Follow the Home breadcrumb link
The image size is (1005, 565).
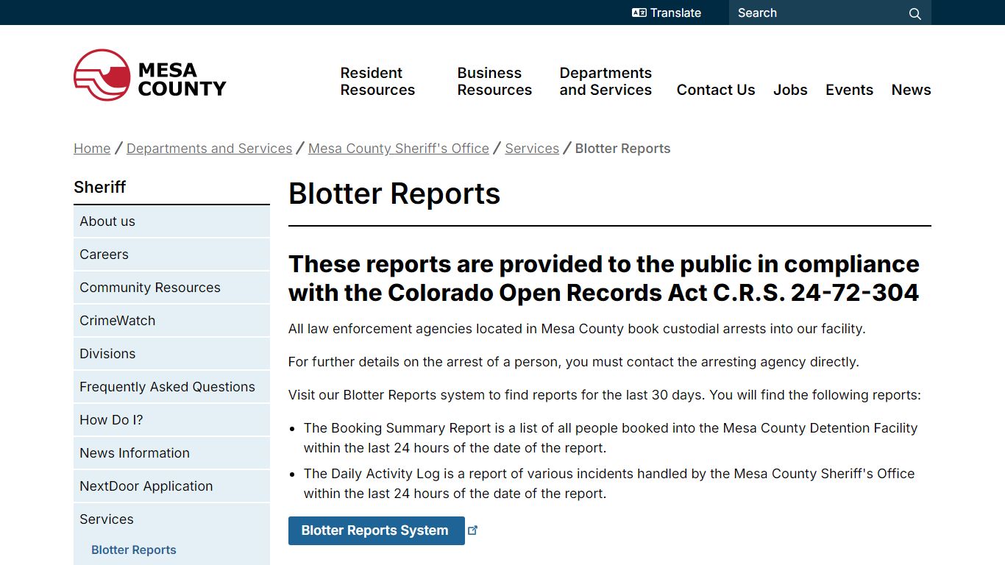click(x=92, y=148)
